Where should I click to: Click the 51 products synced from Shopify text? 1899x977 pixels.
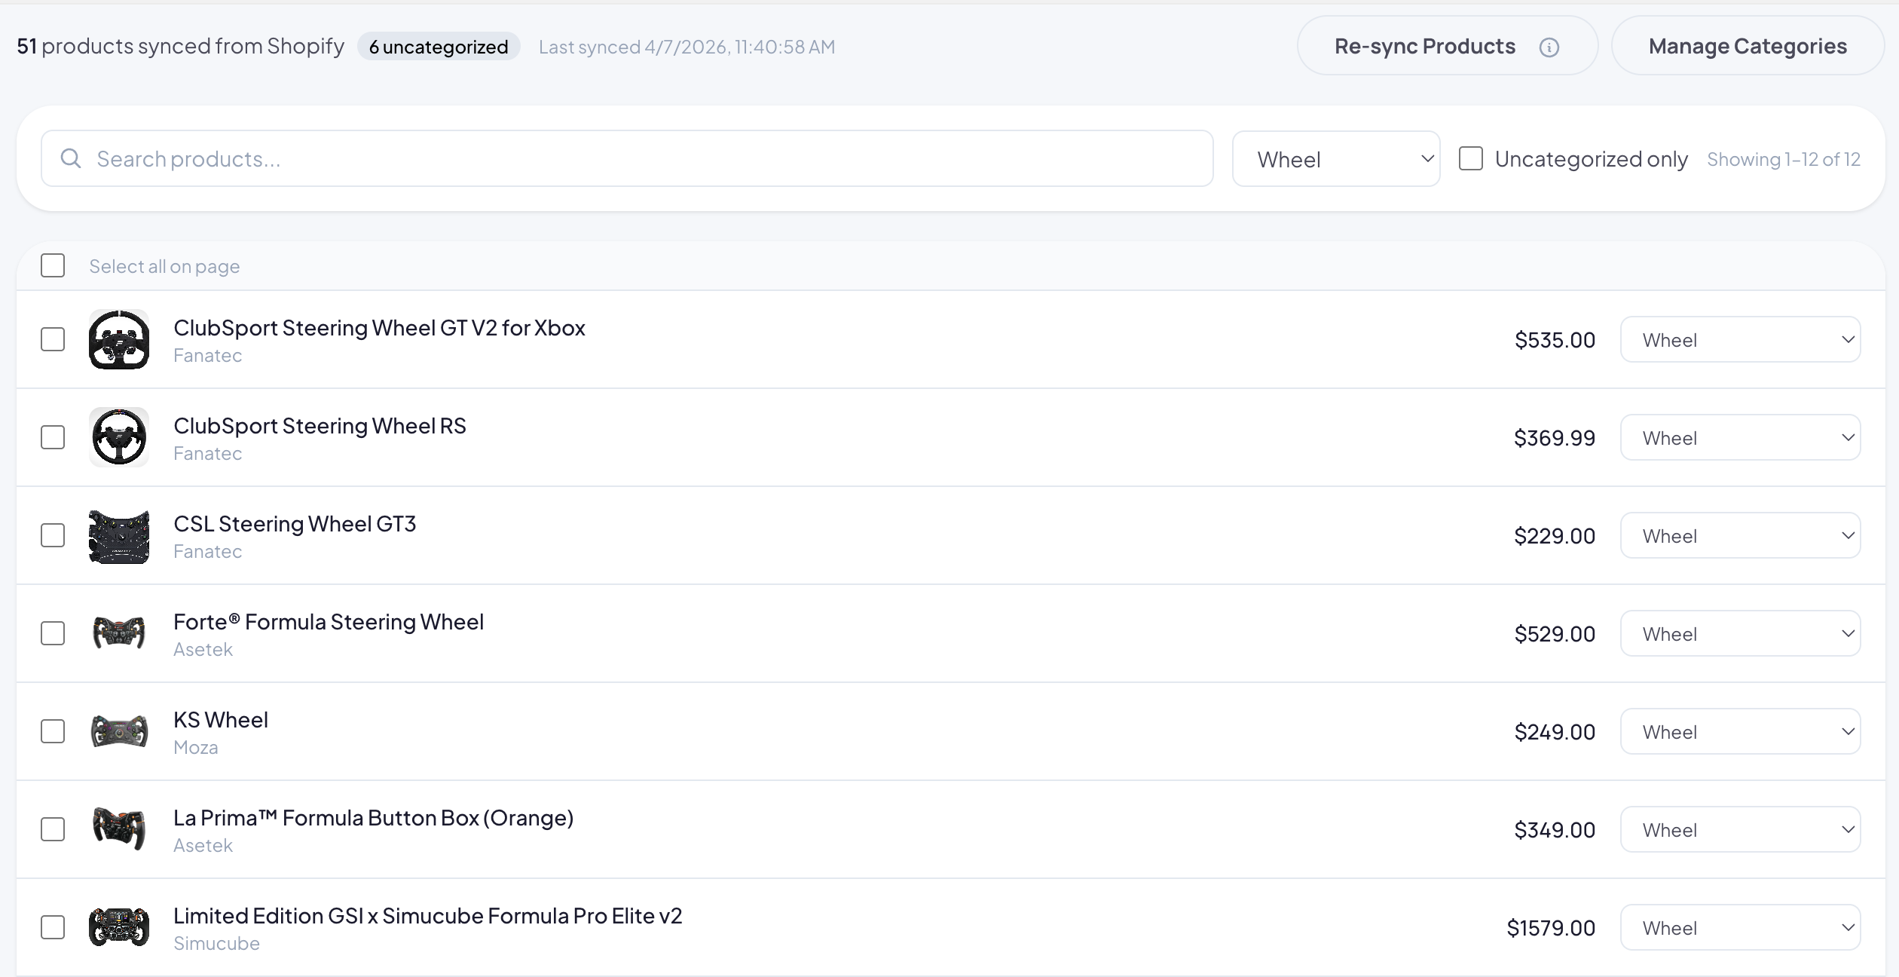[180, 46]
